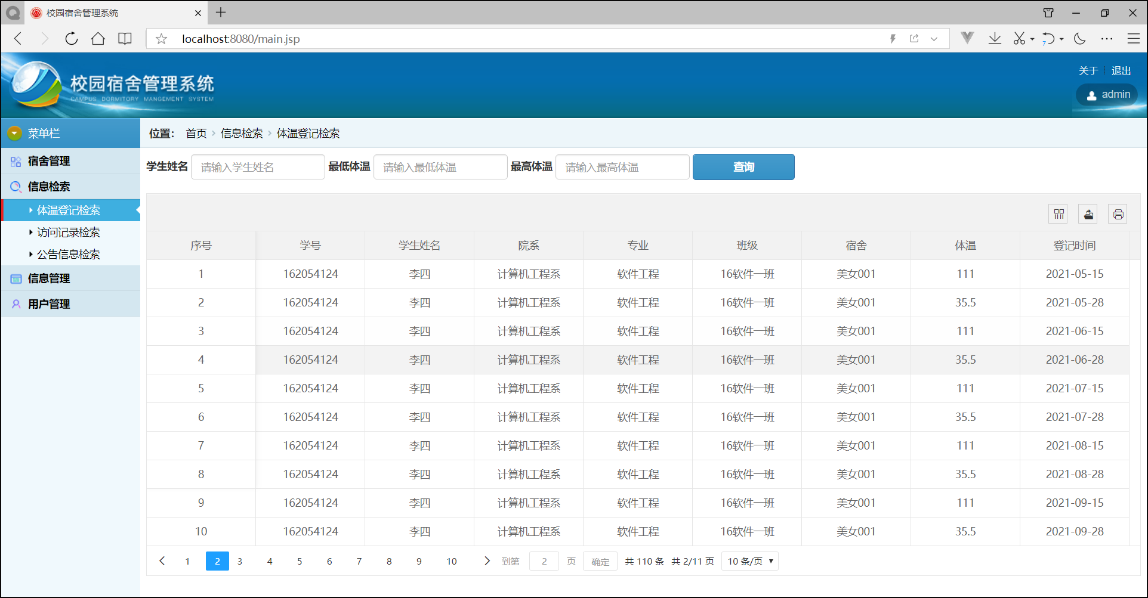
Task: Click the table print icon
Action: (1118, 214)
